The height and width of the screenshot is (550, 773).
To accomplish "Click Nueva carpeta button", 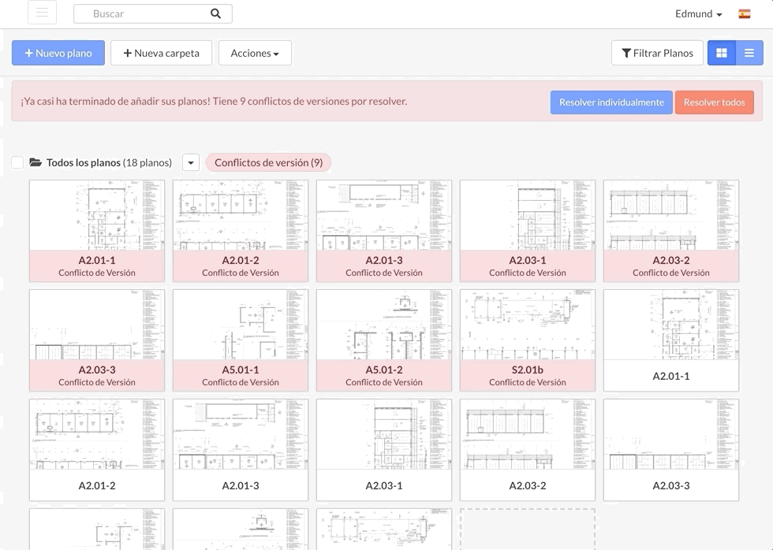I will click(161, 53).
